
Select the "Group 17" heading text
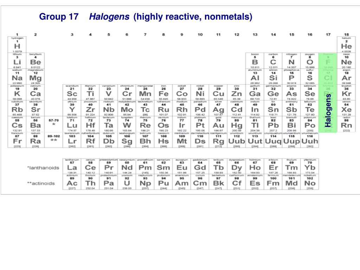pyautogui.click(x=59, y=17)
